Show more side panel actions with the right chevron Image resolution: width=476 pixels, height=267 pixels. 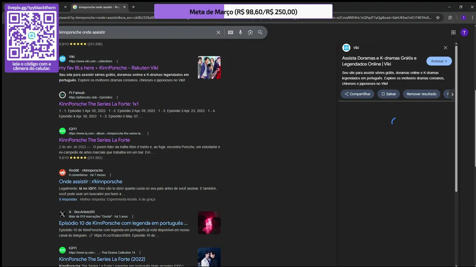[452, 94]
